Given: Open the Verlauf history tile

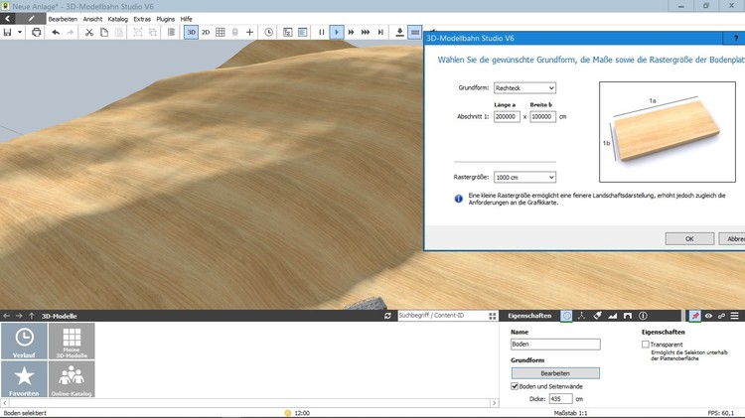Looking at the screenshot, I should pos(24,341).
